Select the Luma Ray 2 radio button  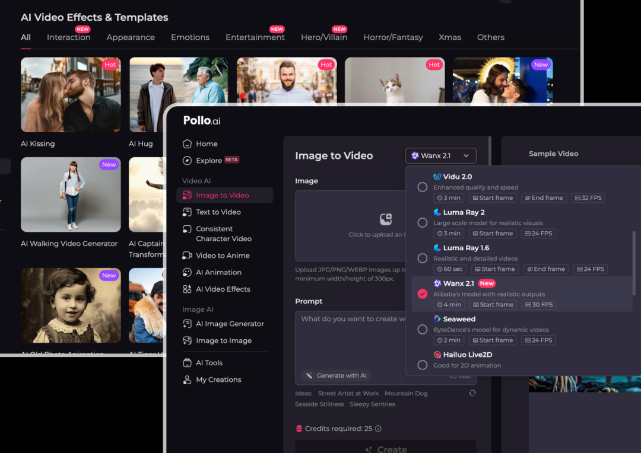click(x=423, y=222)
